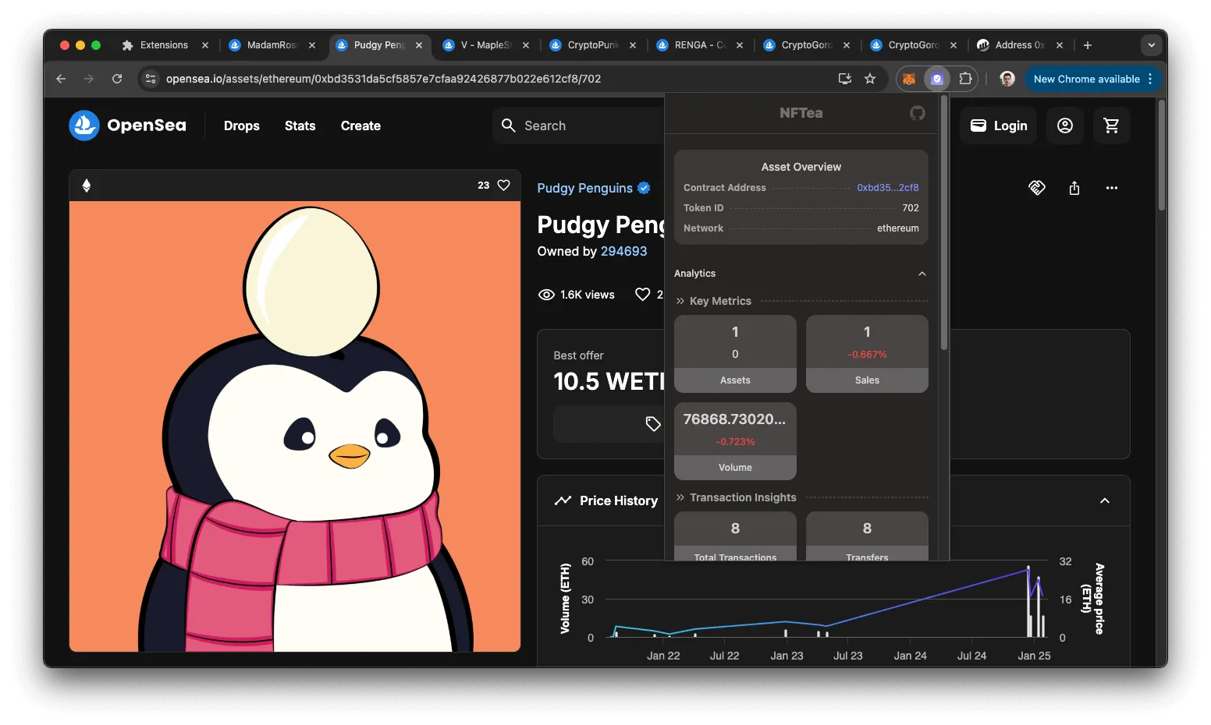The height and width of the screenshot is (725, 1211).
Task: Click the Assets metric card
Action: 735,354
